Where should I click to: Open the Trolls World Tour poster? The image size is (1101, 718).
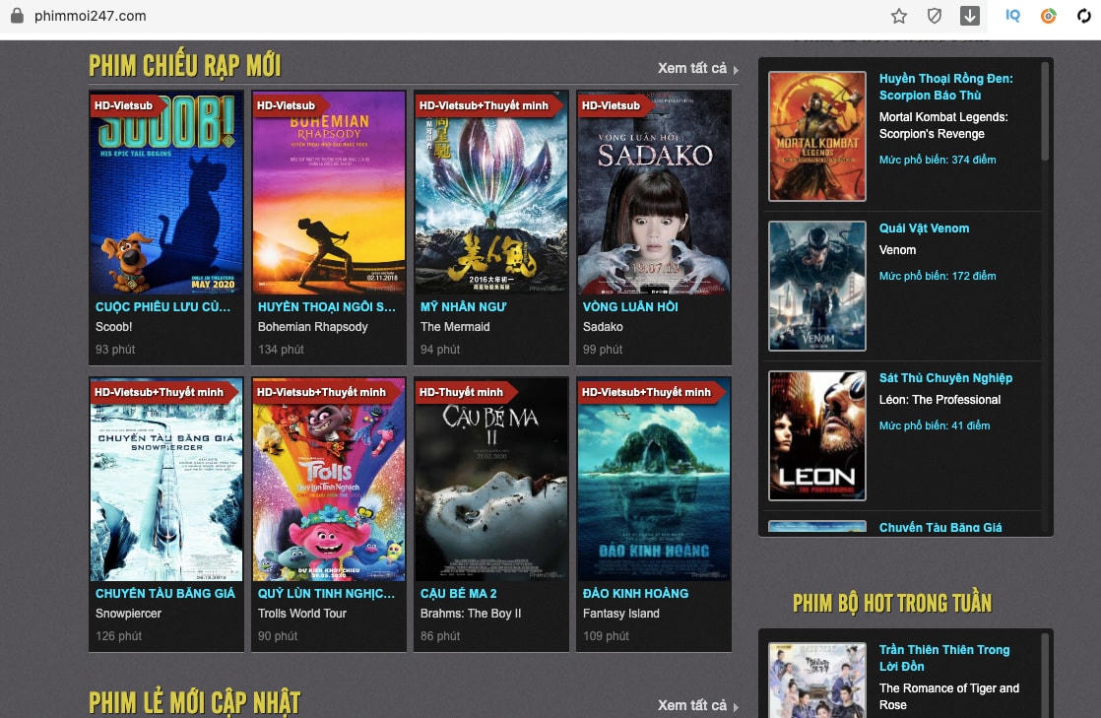[329, 480]
